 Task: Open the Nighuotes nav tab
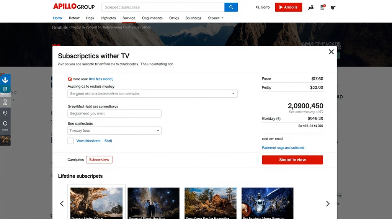tap(108, 18)
